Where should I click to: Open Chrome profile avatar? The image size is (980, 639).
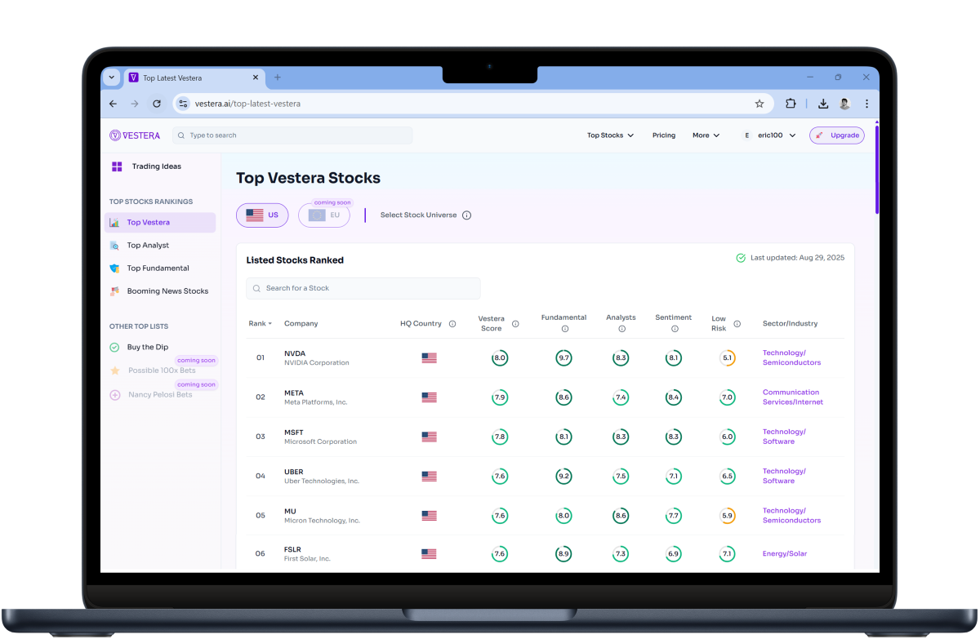(845, 104)
